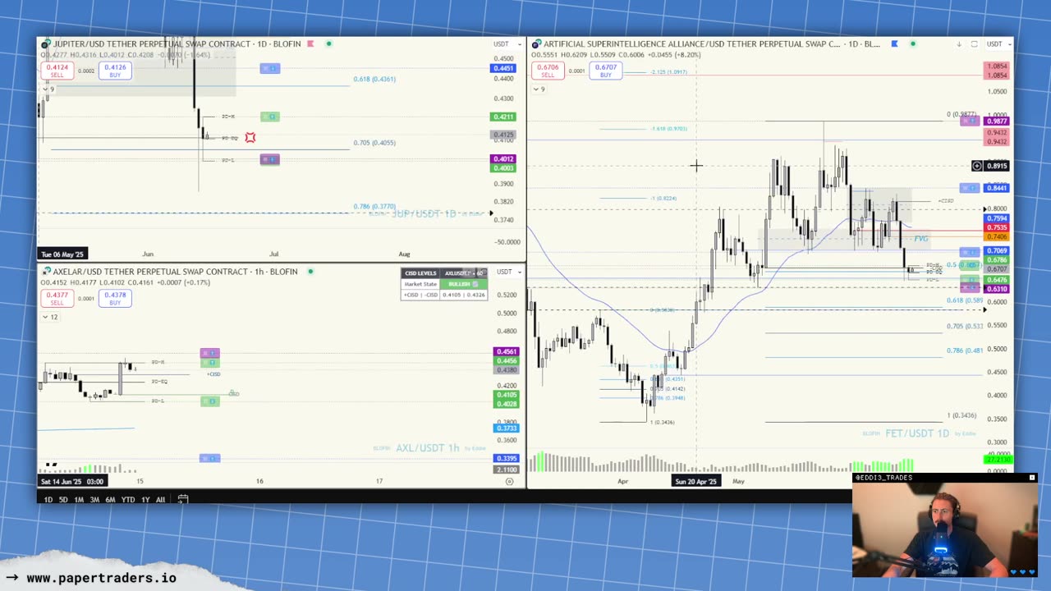Select the YTD time range

128,499
